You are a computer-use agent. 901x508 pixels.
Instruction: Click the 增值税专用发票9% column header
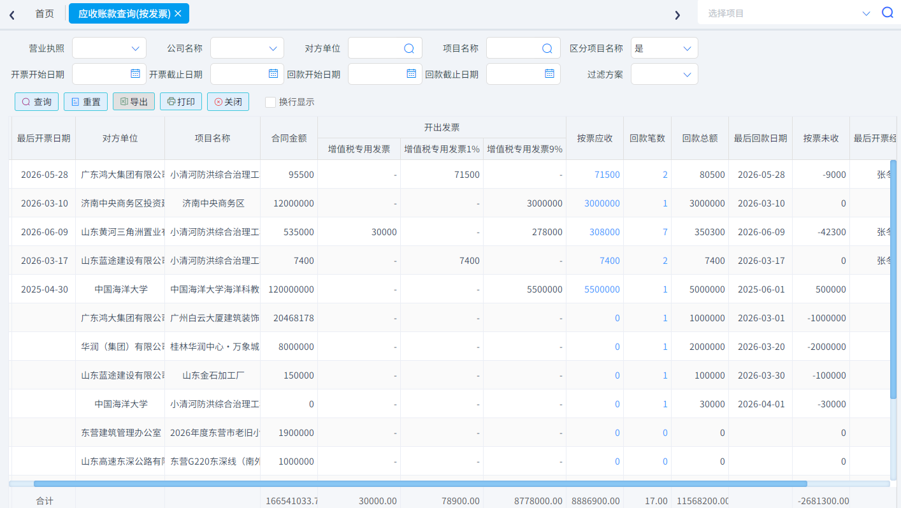click(x=524, y=150)
